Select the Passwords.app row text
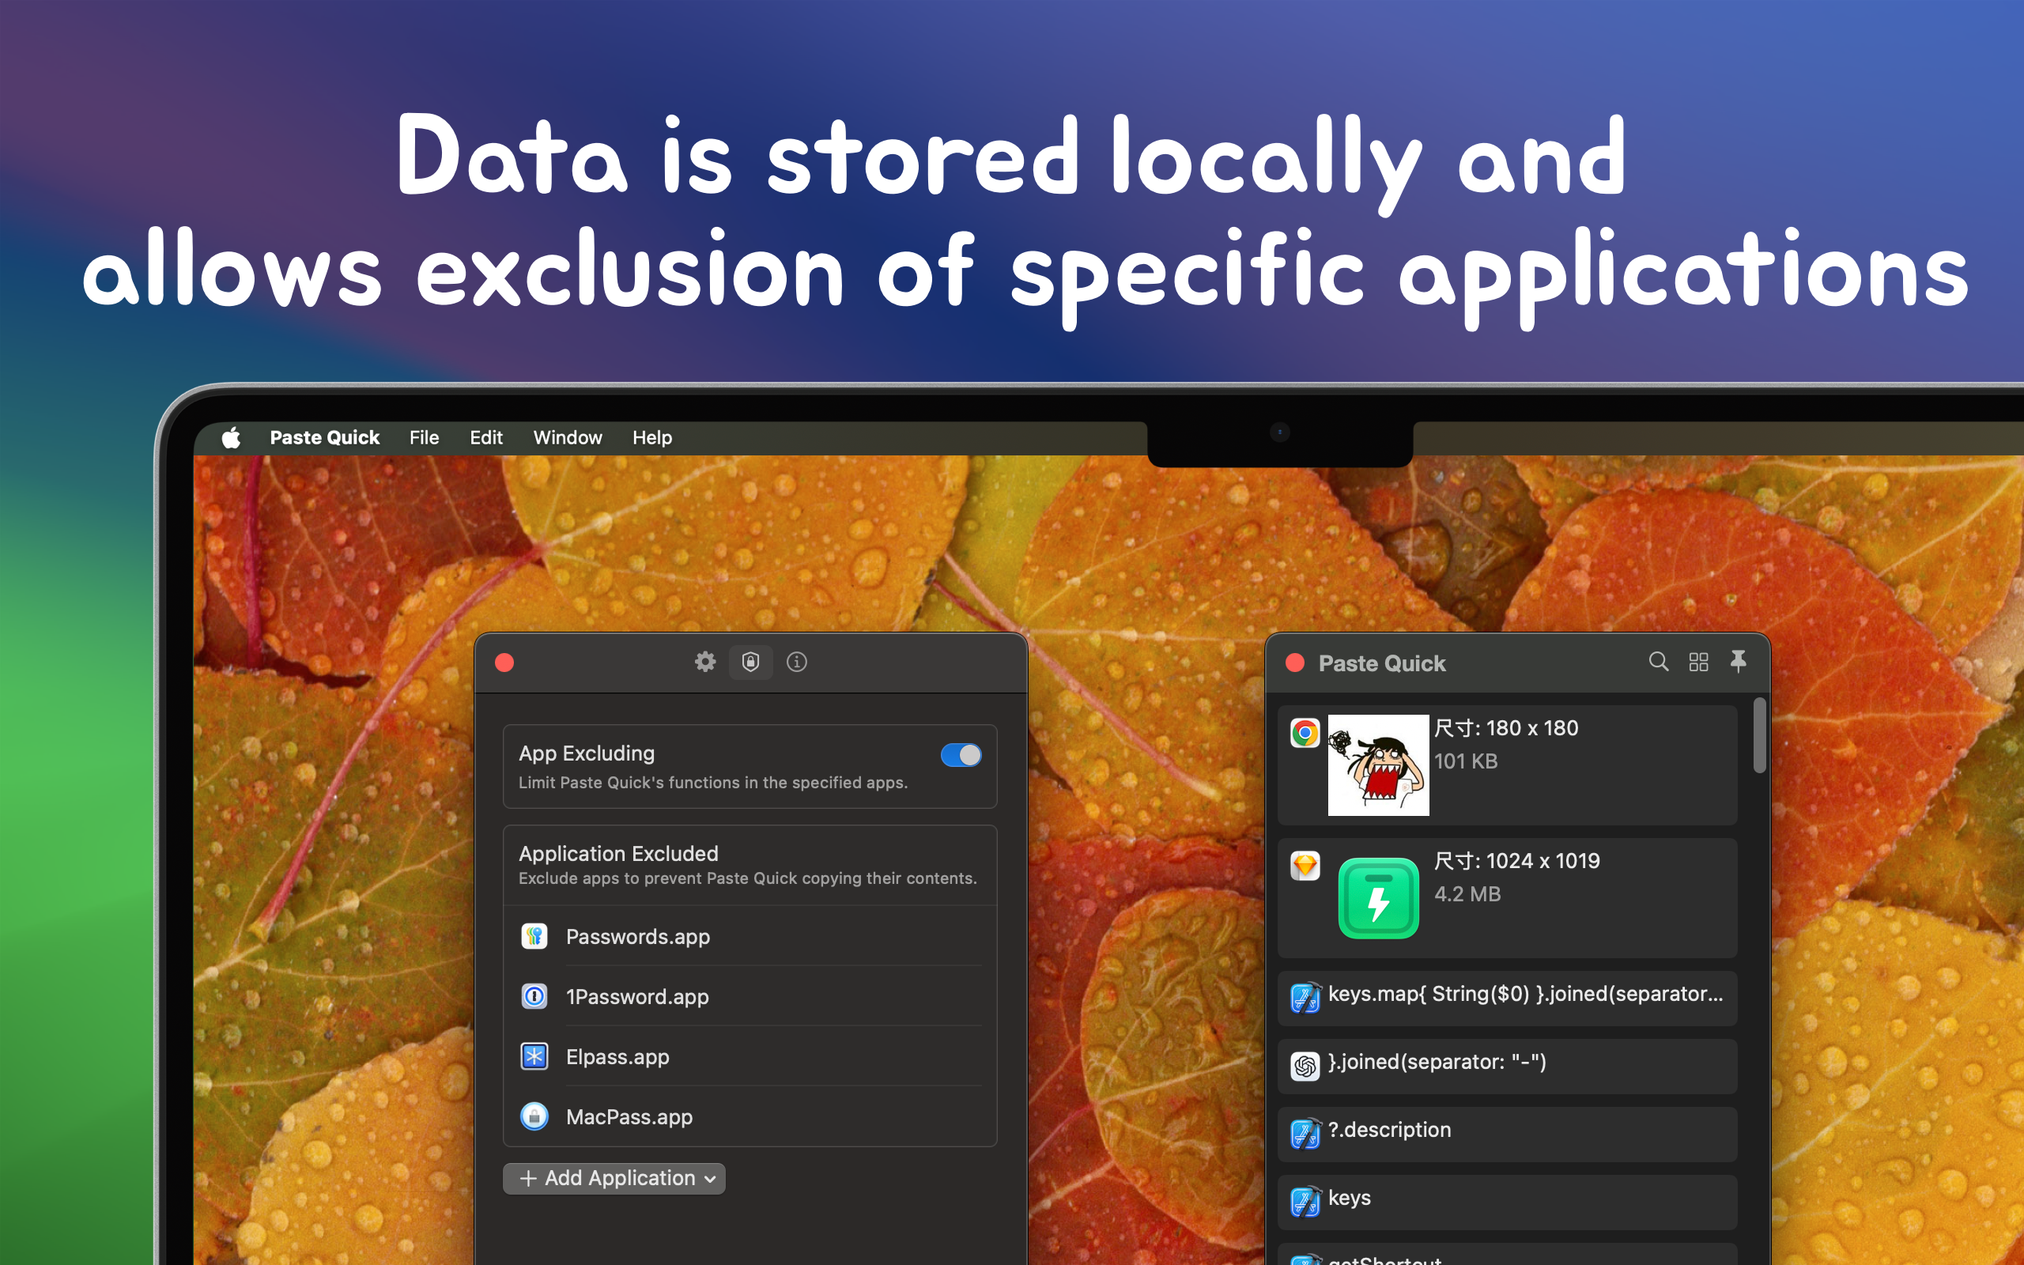Image resolution: width=2024 pixels, height=1265 pixels. tap(638, 936)
